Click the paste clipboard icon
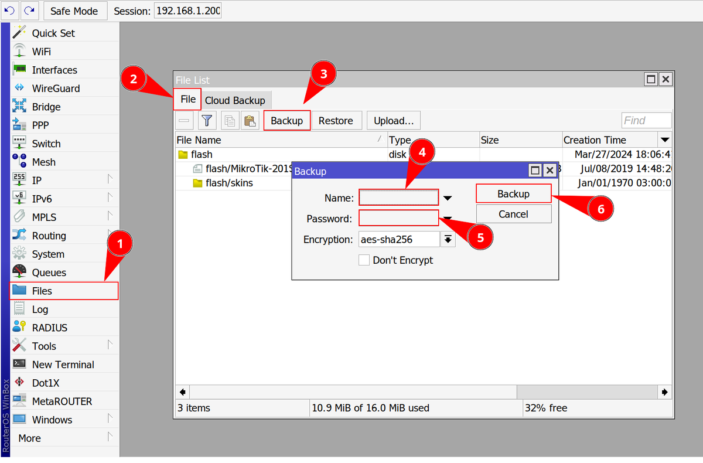 pos(250,121)
